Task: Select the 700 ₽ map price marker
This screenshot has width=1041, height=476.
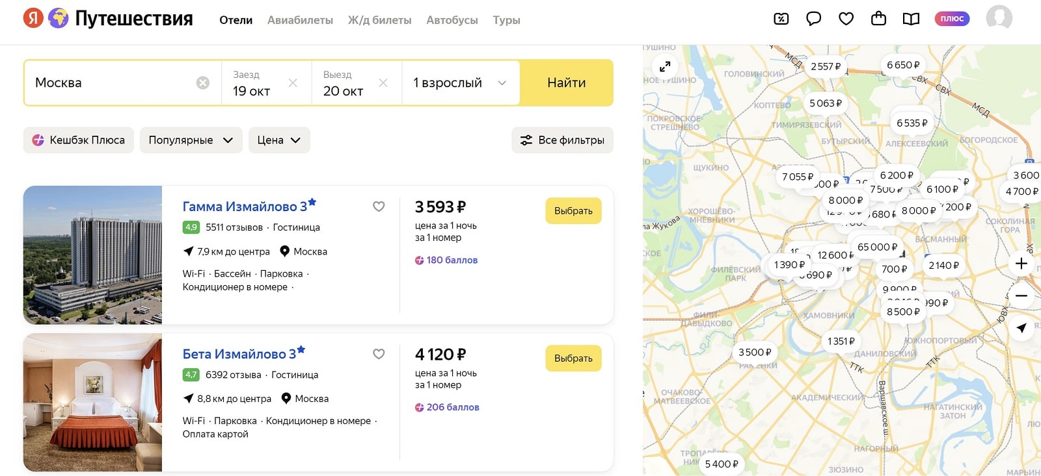Action: click(894, 269)
